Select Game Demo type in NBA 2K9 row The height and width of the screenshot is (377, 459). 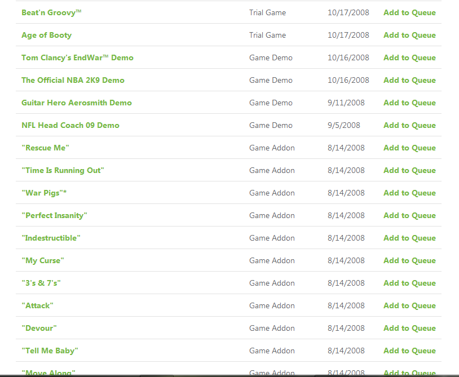click(271, 80)
